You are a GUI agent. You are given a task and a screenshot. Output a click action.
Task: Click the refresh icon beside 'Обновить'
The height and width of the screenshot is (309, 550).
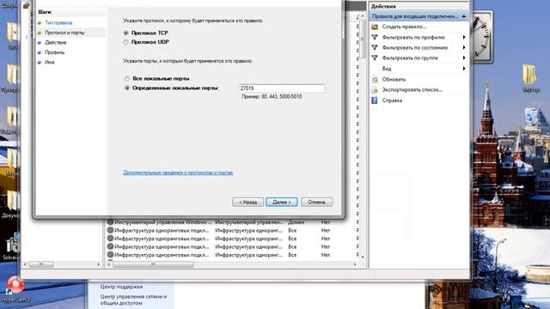pos(375,80)
